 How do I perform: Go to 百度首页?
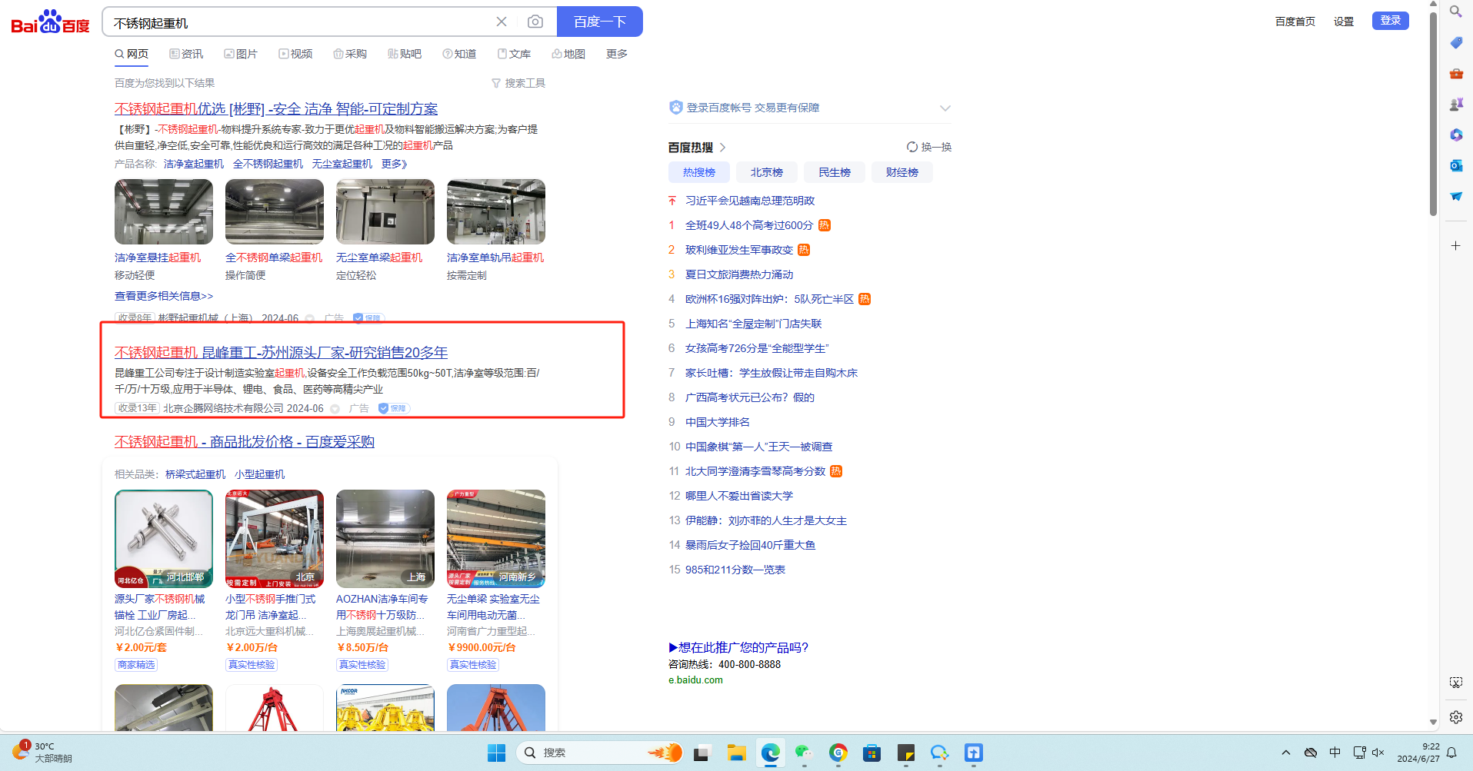(x=1295, y=22)
